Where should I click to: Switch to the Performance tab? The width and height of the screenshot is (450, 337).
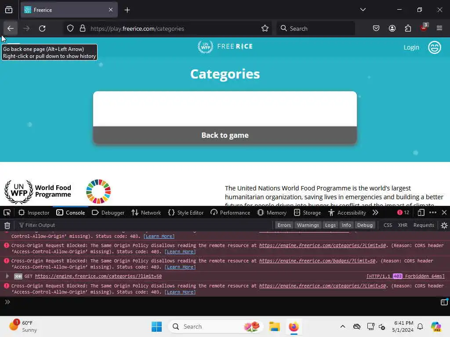tap(230, 213)
